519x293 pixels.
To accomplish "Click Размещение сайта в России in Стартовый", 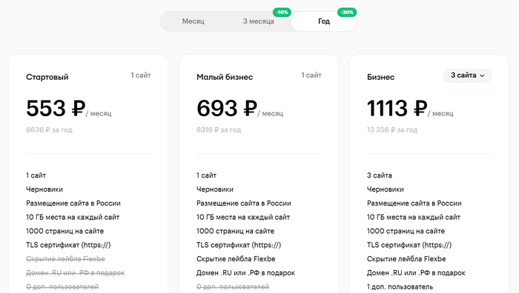I will tap(73, 203).
